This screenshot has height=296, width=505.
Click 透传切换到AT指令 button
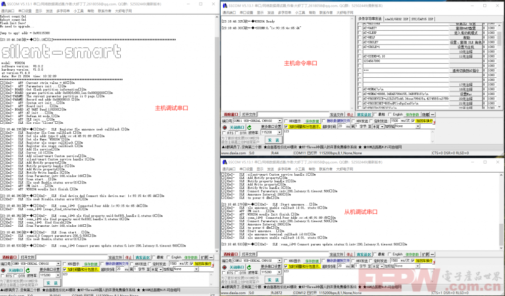click(466, 71)
